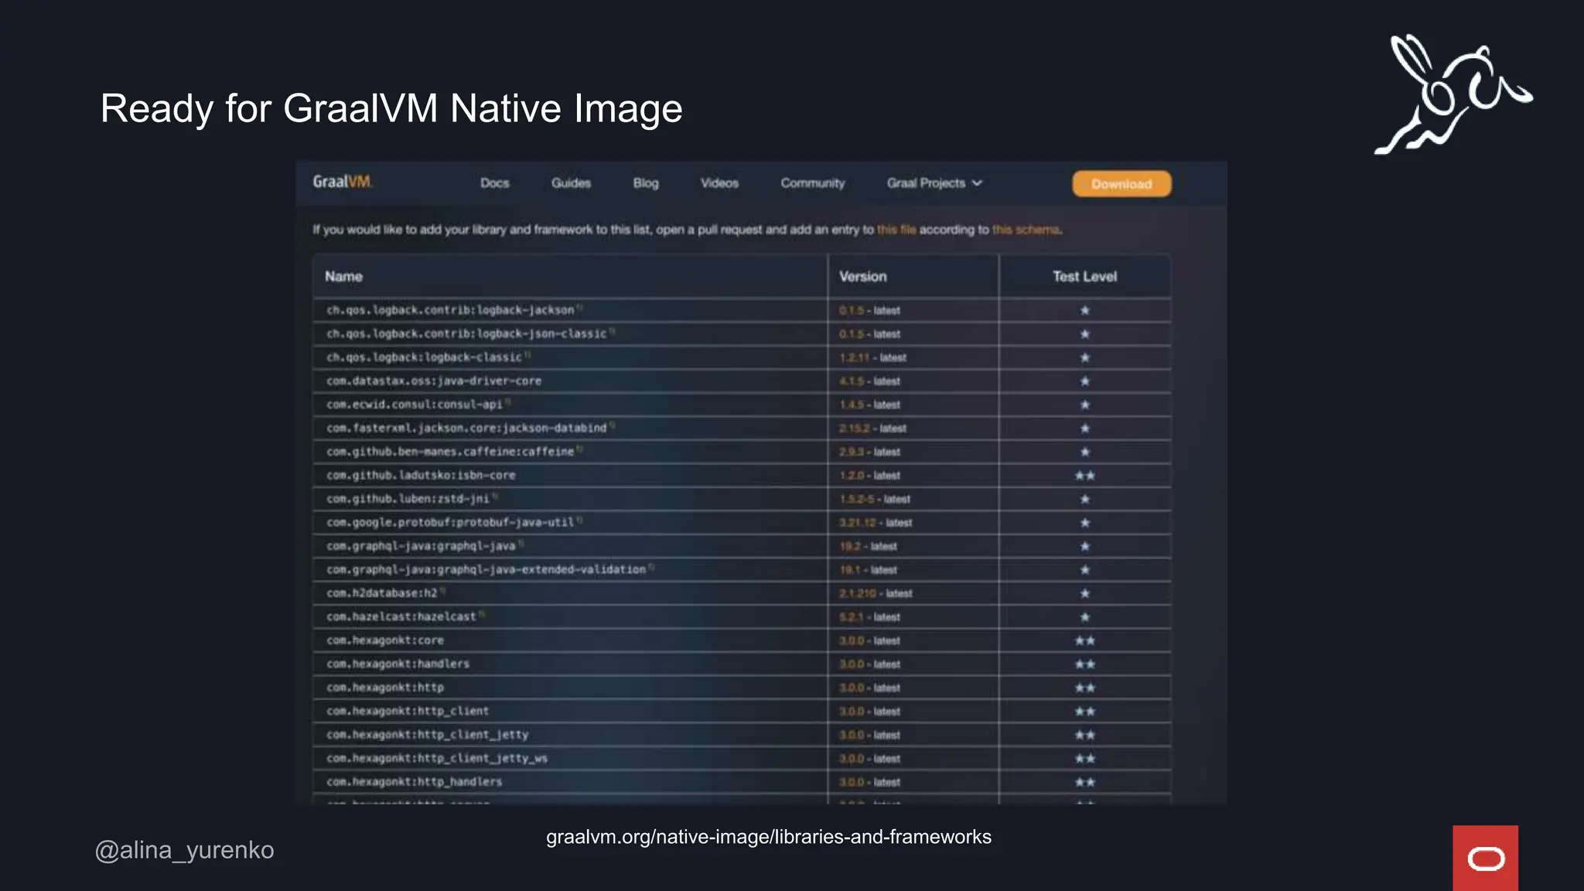Select com.hexagonkt:handlers entry
Image resolution: width=1584 pixels, height=891 pixels.
click(398, 664)
